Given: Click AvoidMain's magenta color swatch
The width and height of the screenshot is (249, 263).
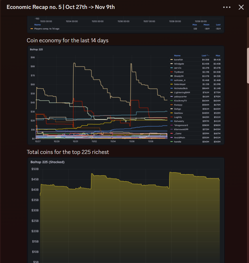Looking at the screenshot, I should coord(172,138).
